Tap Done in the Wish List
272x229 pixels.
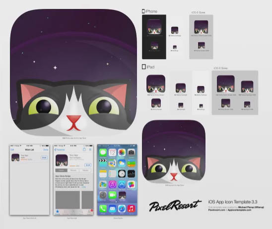46,150
